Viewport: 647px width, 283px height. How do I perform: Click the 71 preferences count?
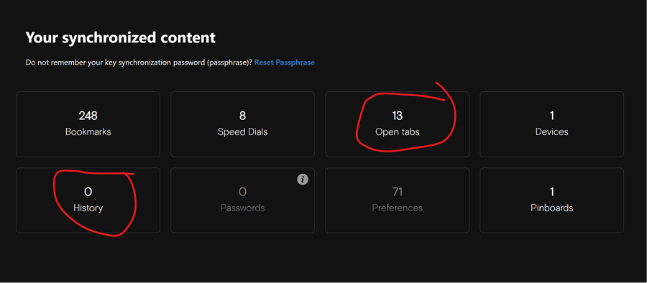tap(398, 192)
